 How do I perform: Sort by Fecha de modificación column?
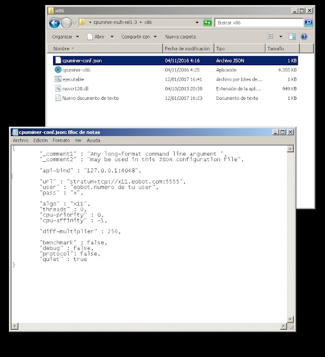[x=189, y=49]
